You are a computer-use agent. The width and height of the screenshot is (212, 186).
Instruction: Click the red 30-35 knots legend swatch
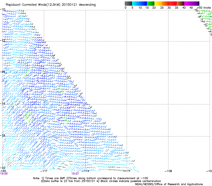173,3
